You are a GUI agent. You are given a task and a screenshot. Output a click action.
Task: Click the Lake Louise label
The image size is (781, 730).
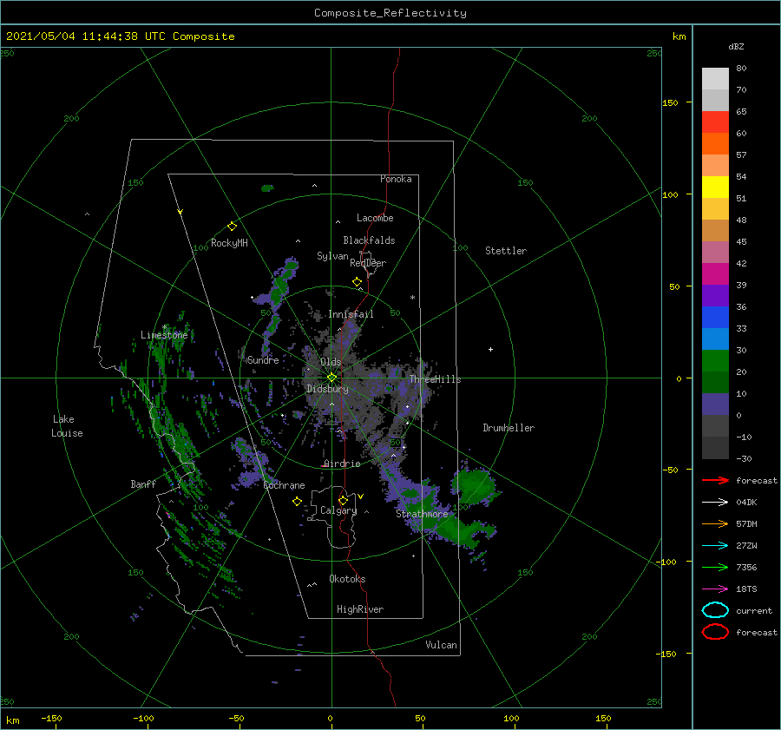[x=67, y=426]
